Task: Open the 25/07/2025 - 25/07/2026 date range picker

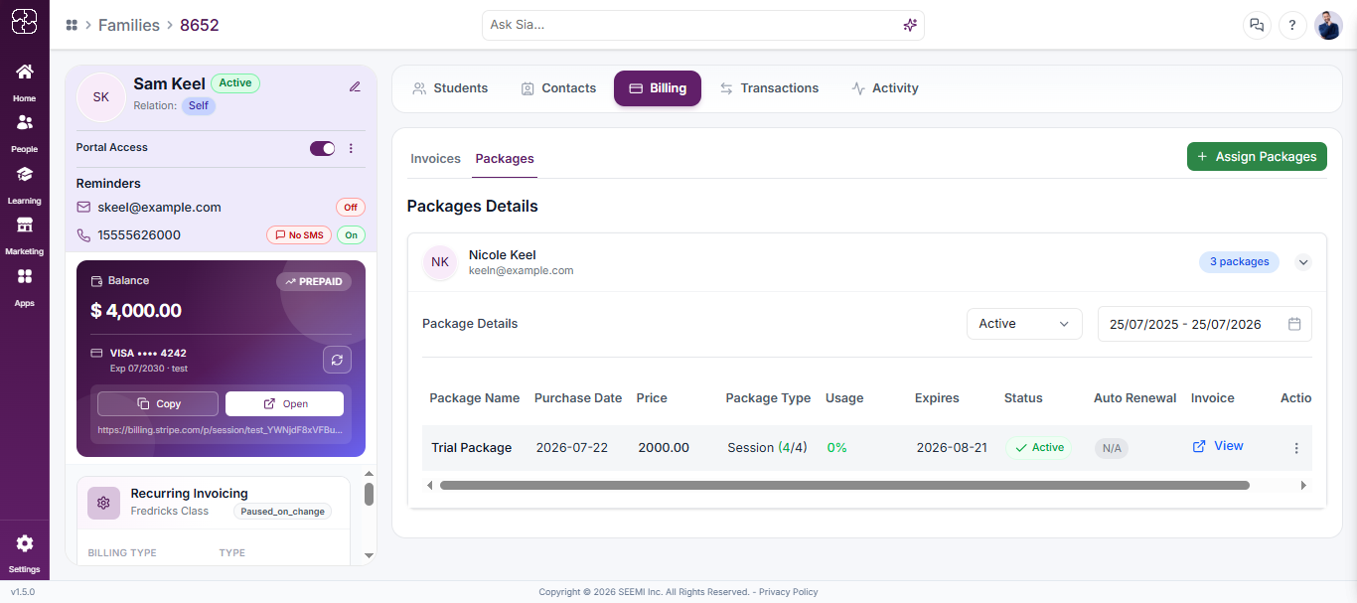Action: pyautogui.click(x=1204, y=324)
